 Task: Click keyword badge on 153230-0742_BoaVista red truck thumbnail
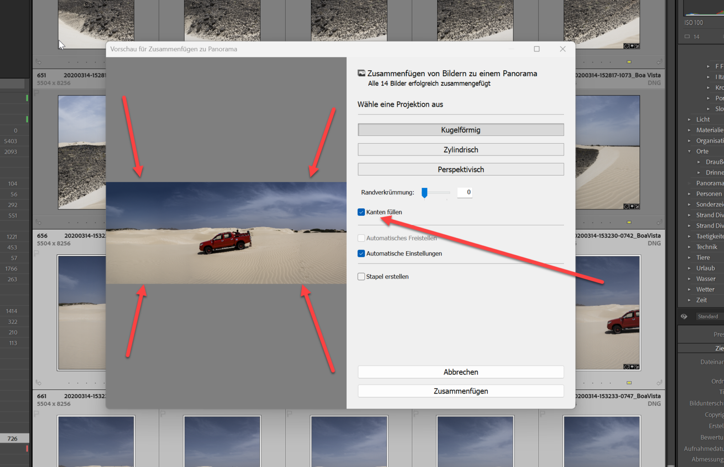[626, 367]
